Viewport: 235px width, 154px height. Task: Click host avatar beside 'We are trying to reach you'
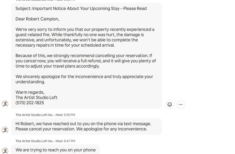pyautogui.click(x=5, y=150)
